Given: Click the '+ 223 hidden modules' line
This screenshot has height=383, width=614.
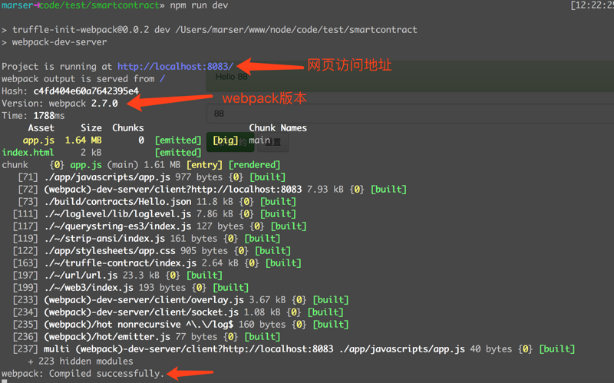Looking at the screenshot, I should 80,362.
